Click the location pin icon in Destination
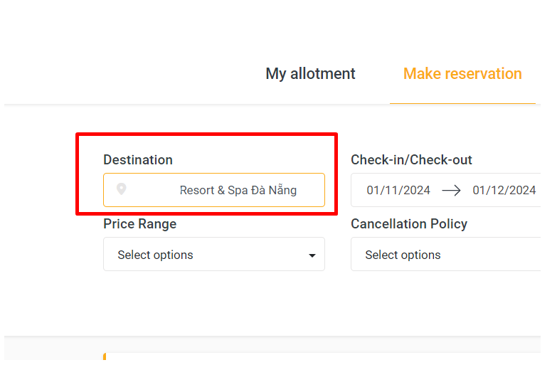The width and height of the screenshot is (557, 365). [122, 189]
